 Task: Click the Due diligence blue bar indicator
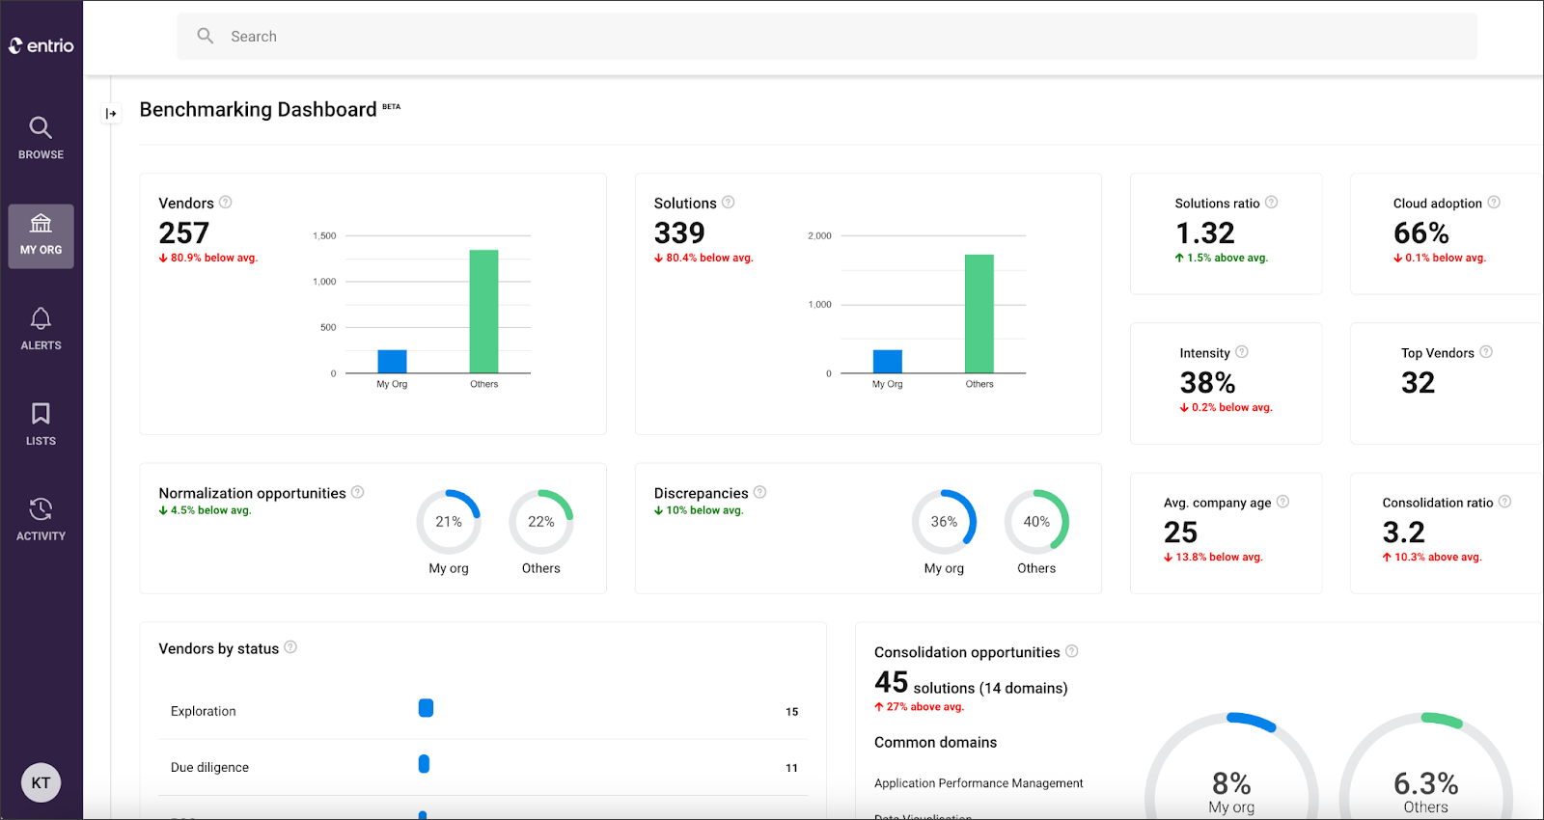[x=424, y=764]
